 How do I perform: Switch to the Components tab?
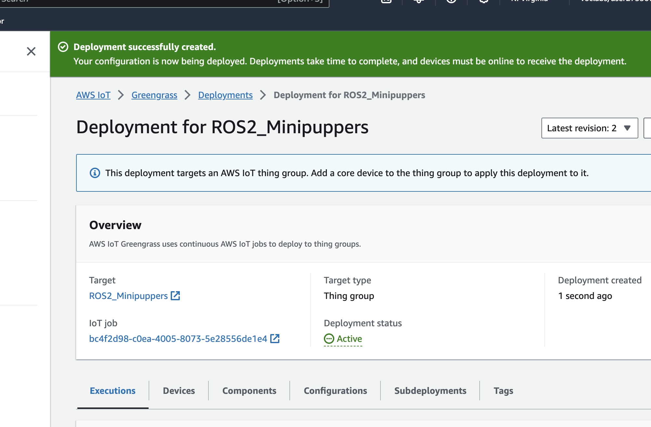click(x=249, y=391)
